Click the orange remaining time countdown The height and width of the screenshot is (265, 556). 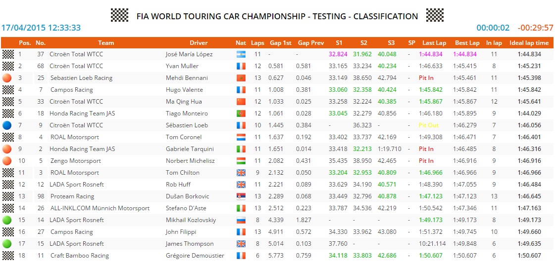point(535,28)
